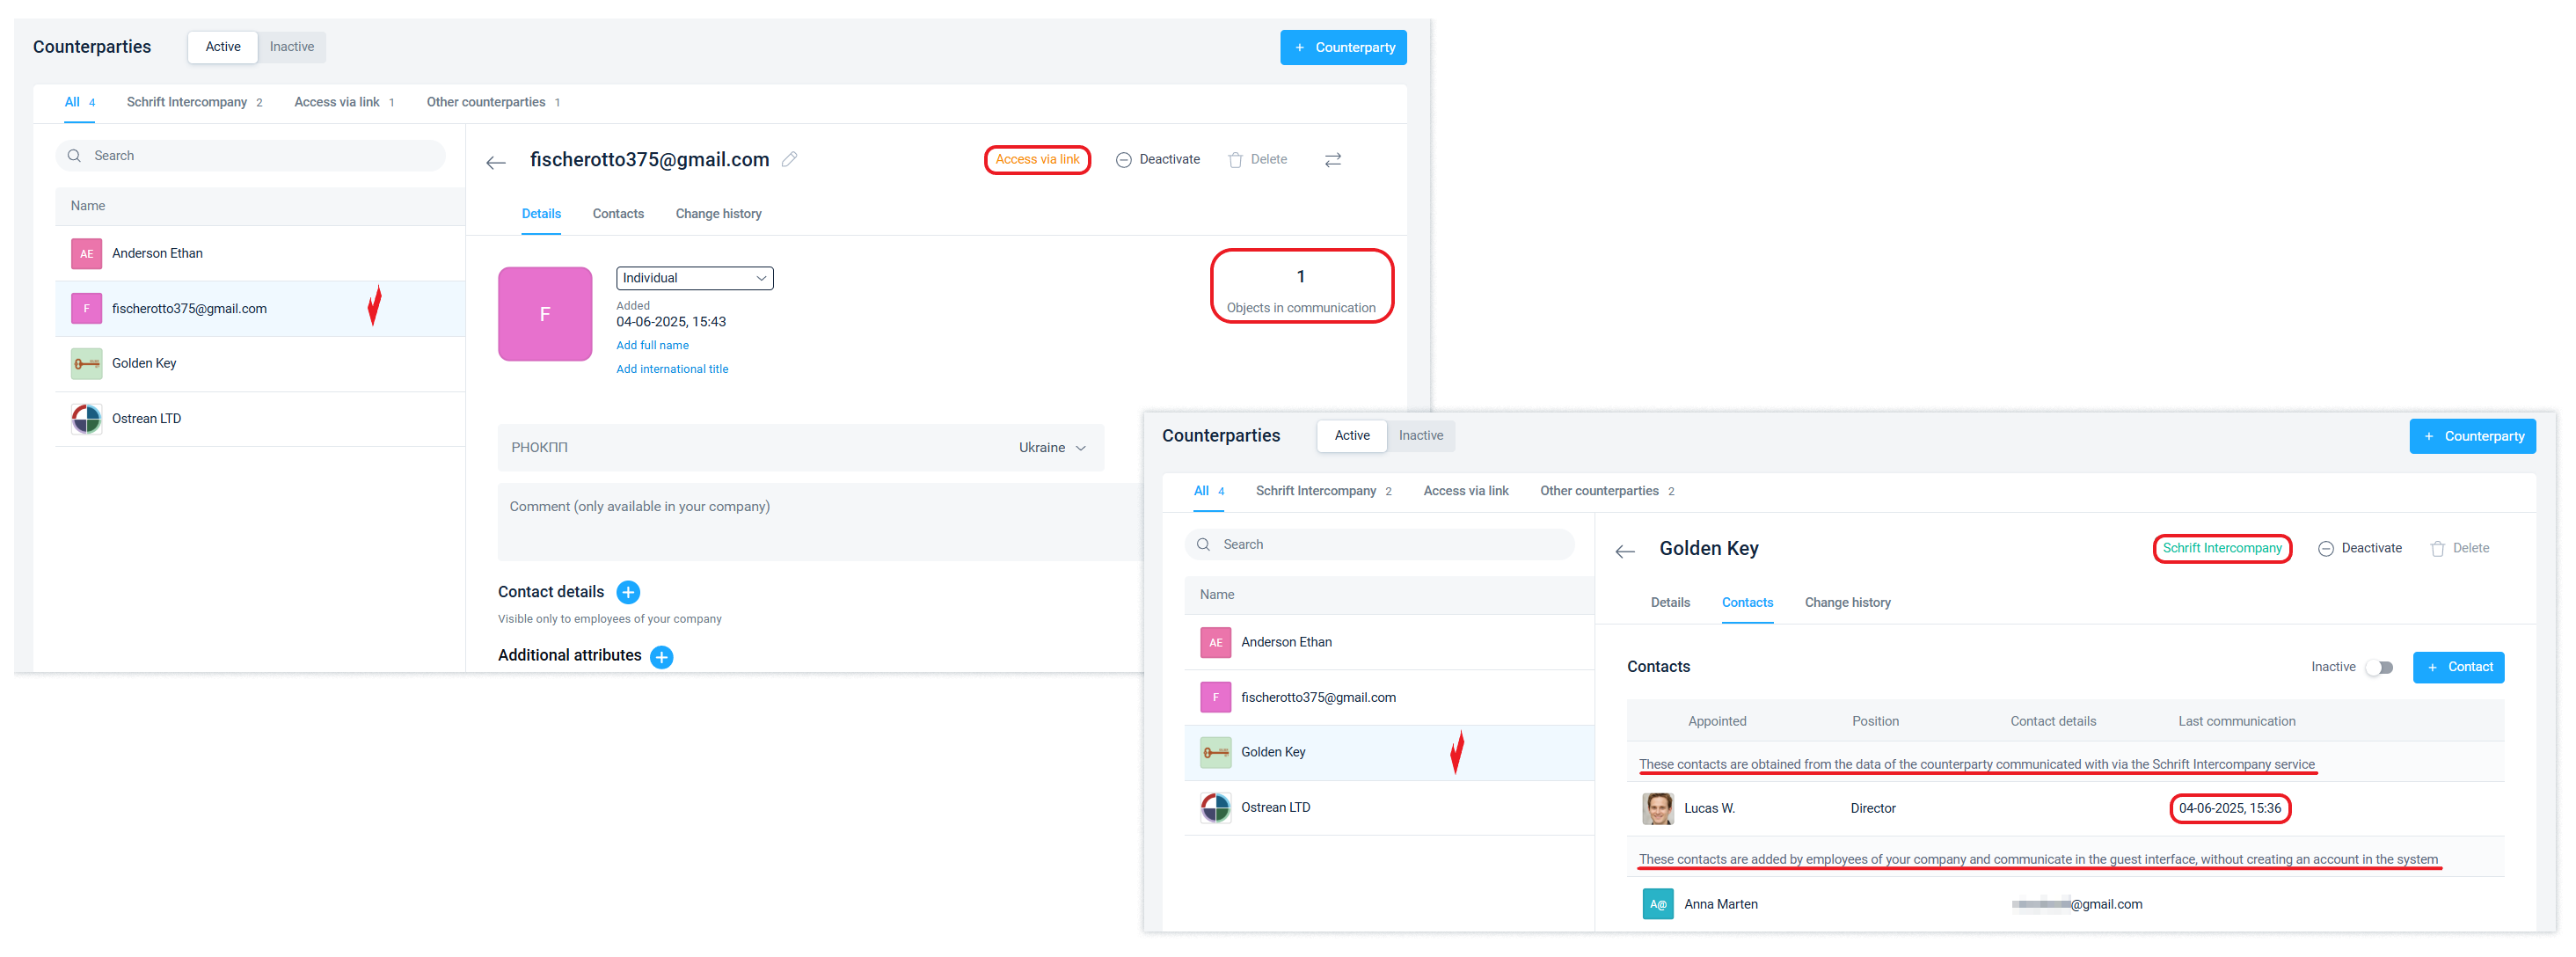
Task: Click the large pink F avatar tile
Action: [x=545, y=314]
